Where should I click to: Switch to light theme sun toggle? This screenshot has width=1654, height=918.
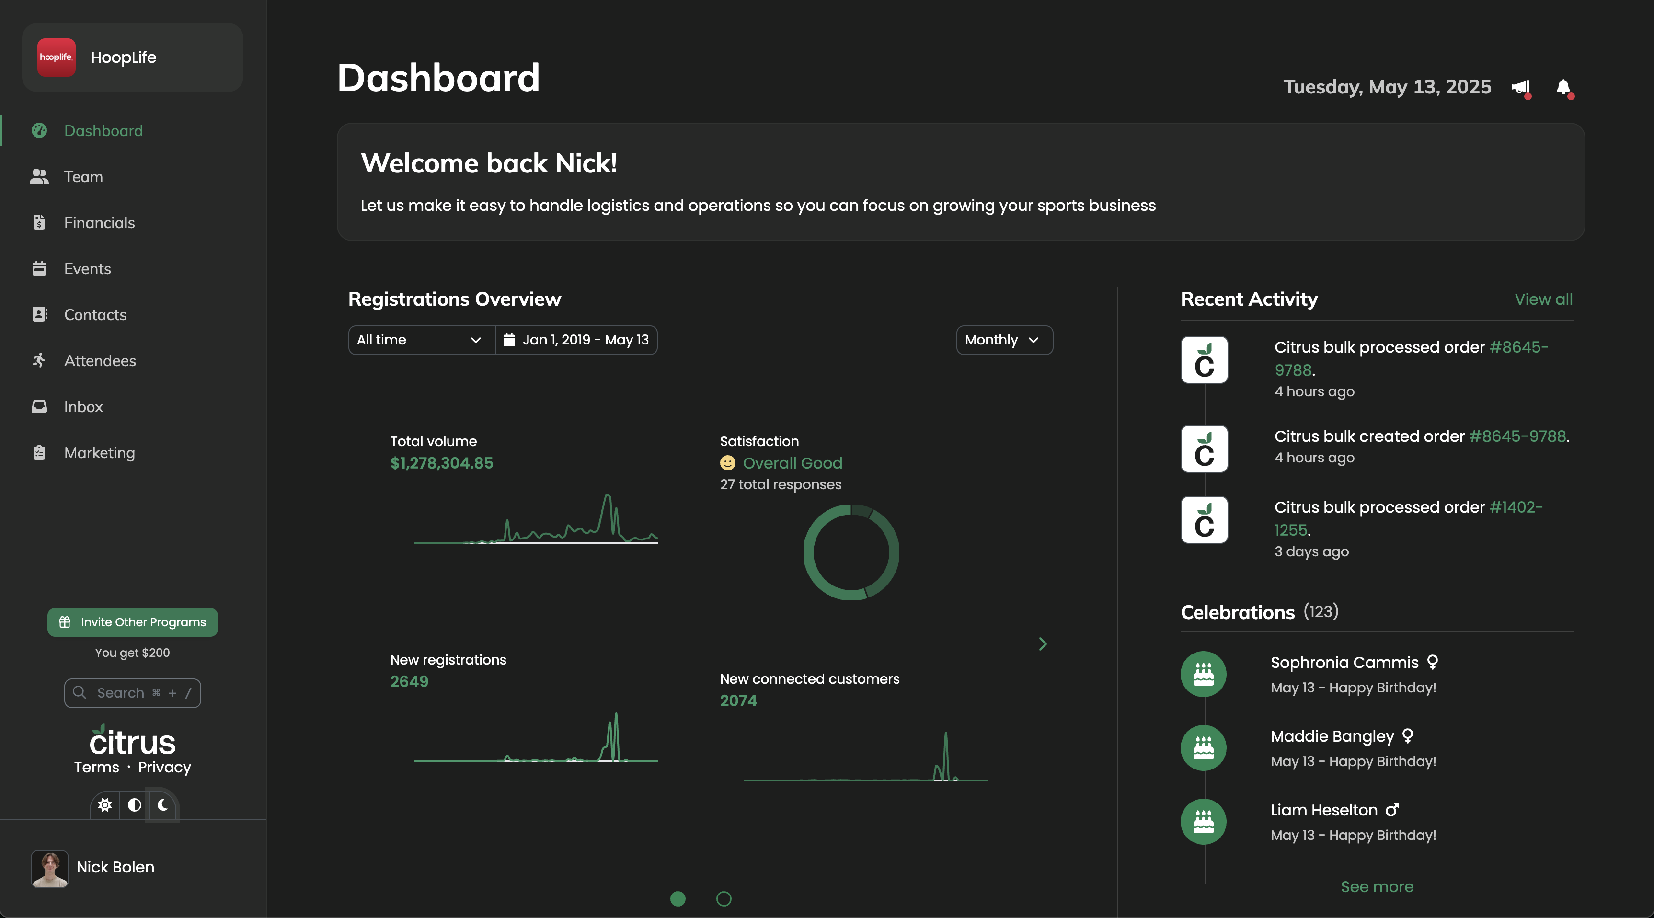[x=104, y=805]
